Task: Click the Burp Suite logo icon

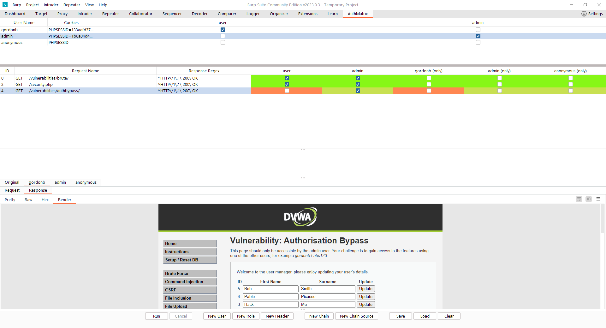Action: (5, 5)
